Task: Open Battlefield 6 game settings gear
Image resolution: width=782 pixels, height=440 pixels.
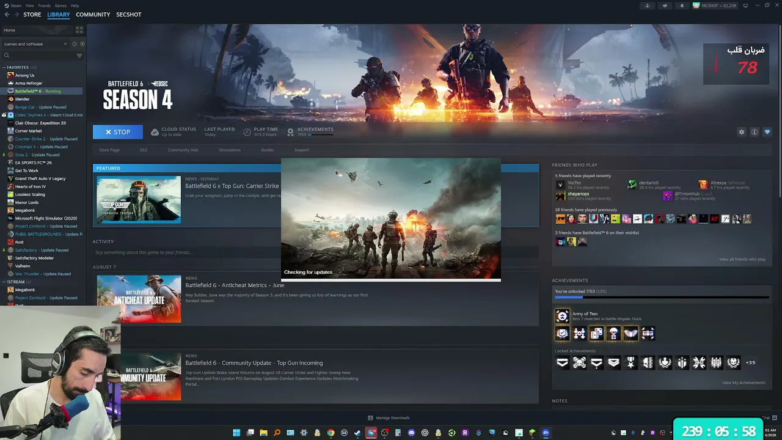Action: [742, 132]
